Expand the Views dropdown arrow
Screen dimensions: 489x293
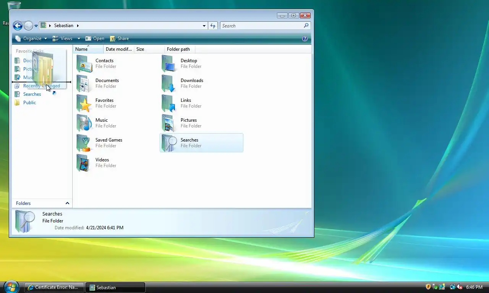coord(79,39)
